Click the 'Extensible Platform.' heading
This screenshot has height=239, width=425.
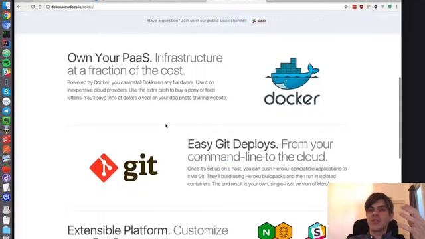point(119,230)
